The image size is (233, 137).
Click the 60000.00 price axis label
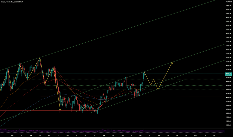[x=228, y=66]
